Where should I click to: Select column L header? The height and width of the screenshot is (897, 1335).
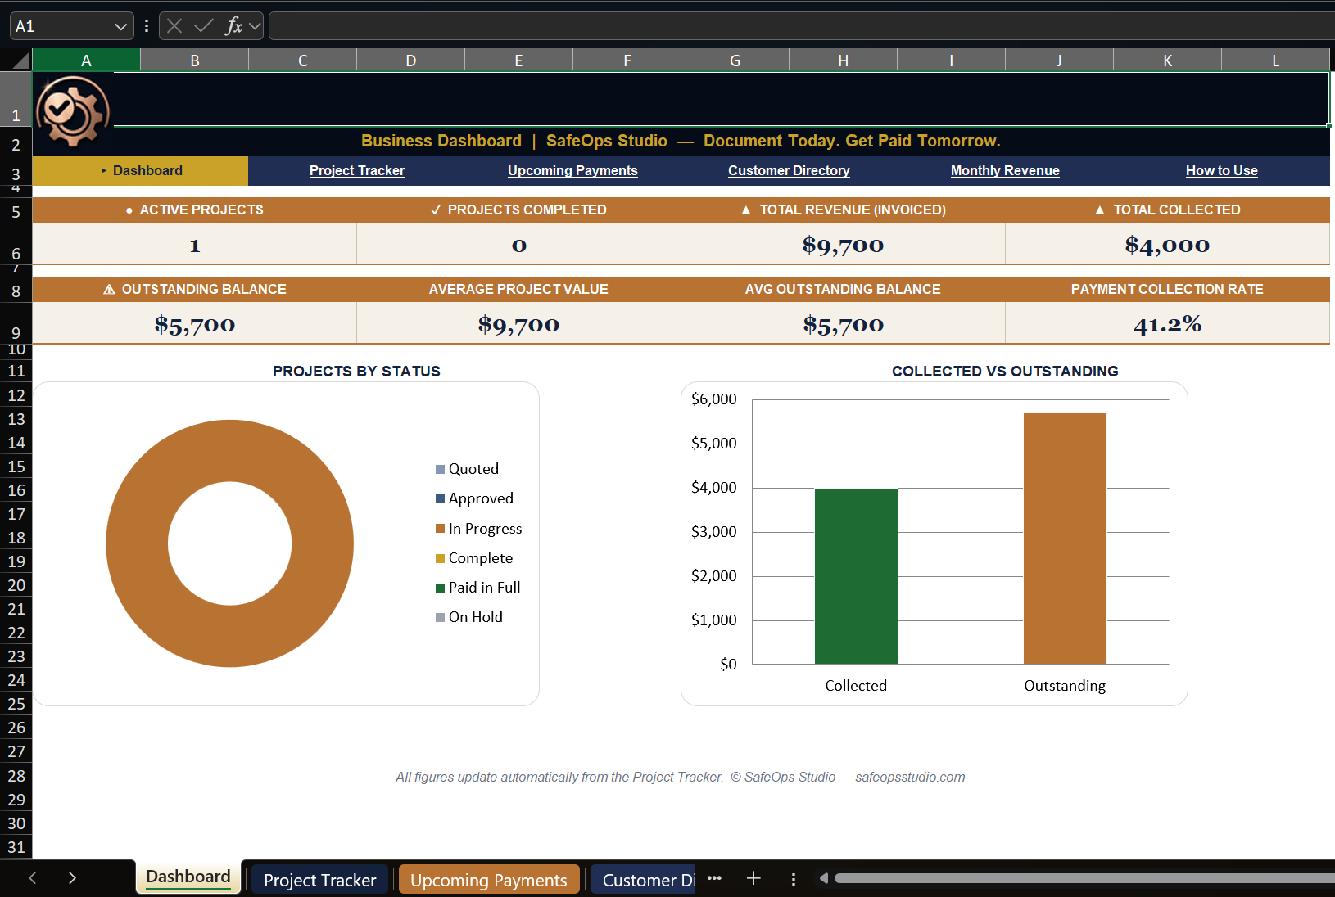click(x=1275, y=60)
